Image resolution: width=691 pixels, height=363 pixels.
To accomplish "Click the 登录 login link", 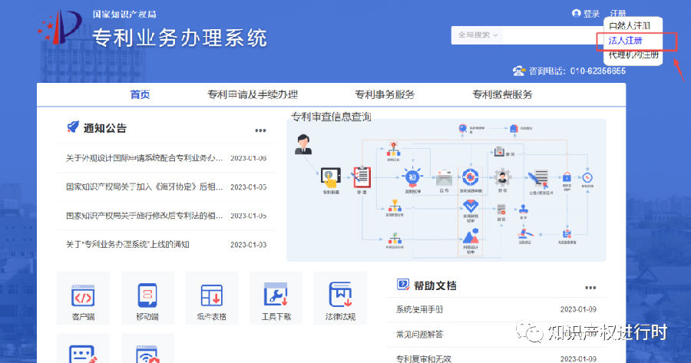I will tap(586, 14).
